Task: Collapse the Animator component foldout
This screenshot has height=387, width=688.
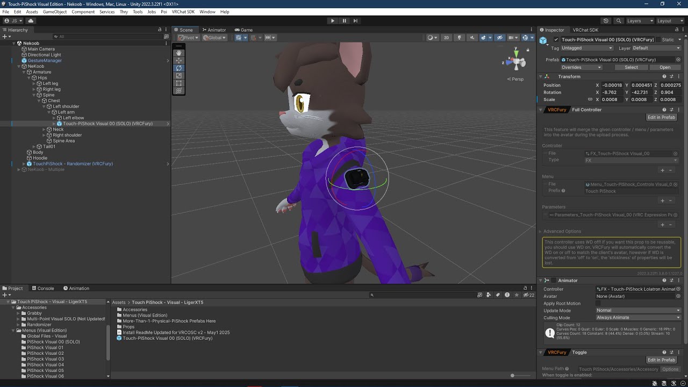Action: (x=541, y=280)
